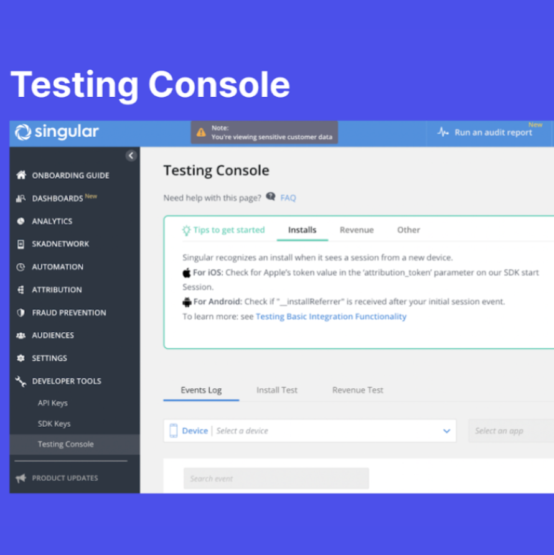Switch to the Installs tips tab
Viewport: 554px width, 555px height.
tap(302, 230)
